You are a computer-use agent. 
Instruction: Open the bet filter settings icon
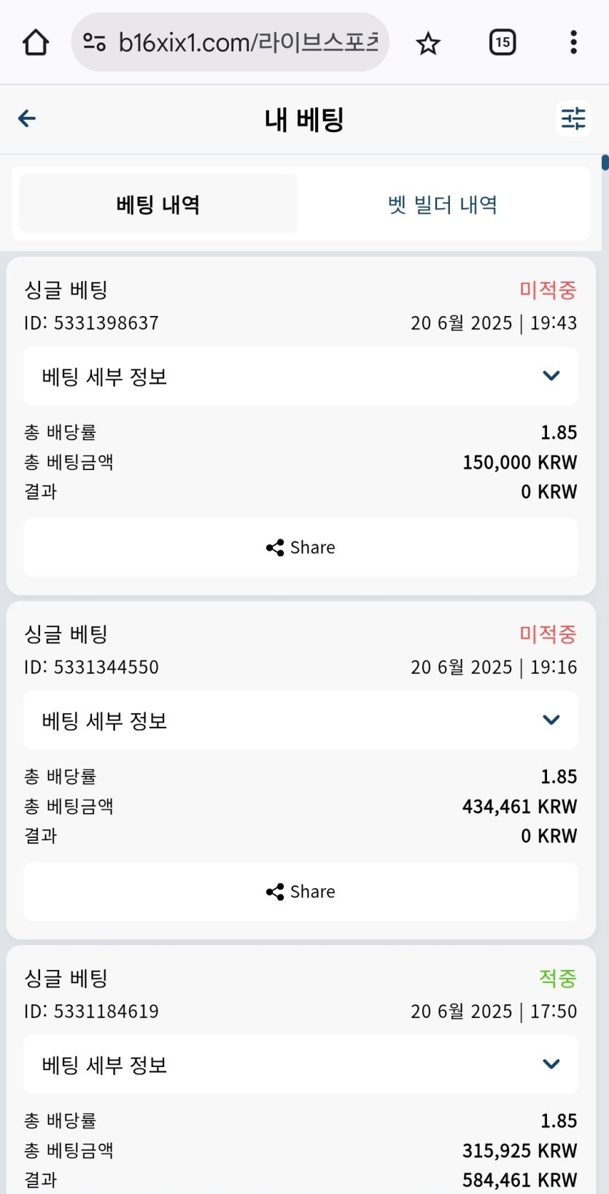[573, 118]
